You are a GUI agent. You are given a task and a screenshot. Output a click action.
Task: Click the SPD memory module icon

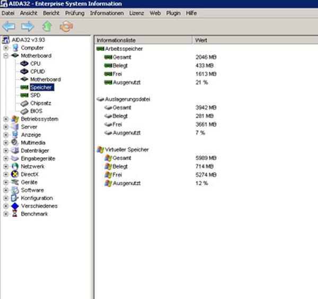(x=24, y=96)
